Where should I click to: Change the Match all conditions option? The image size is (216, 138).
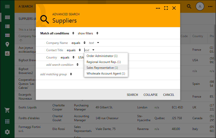click(57, 33)
